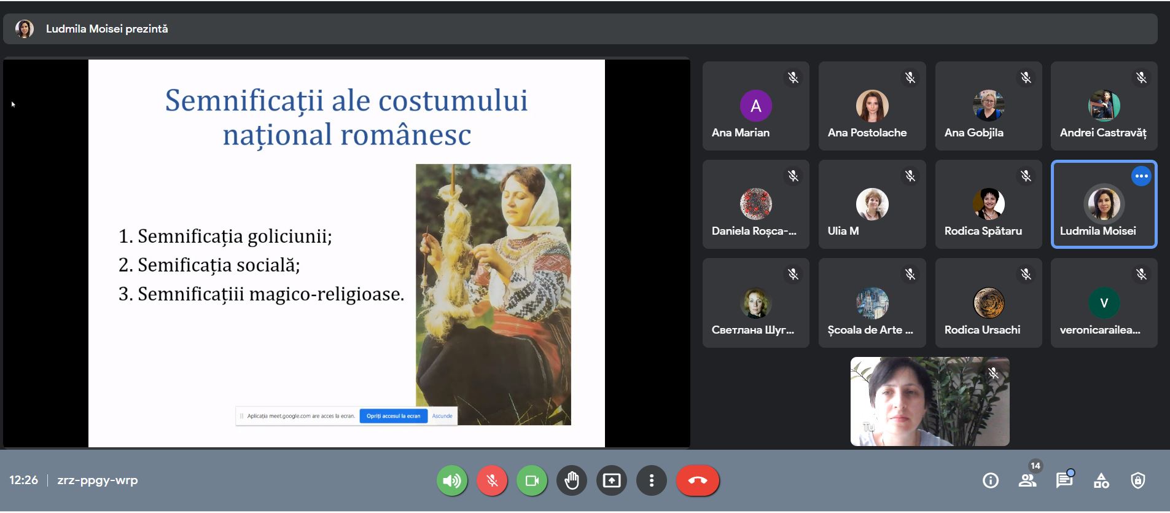Open the three-dot more options menu

[x=652, y=480]
